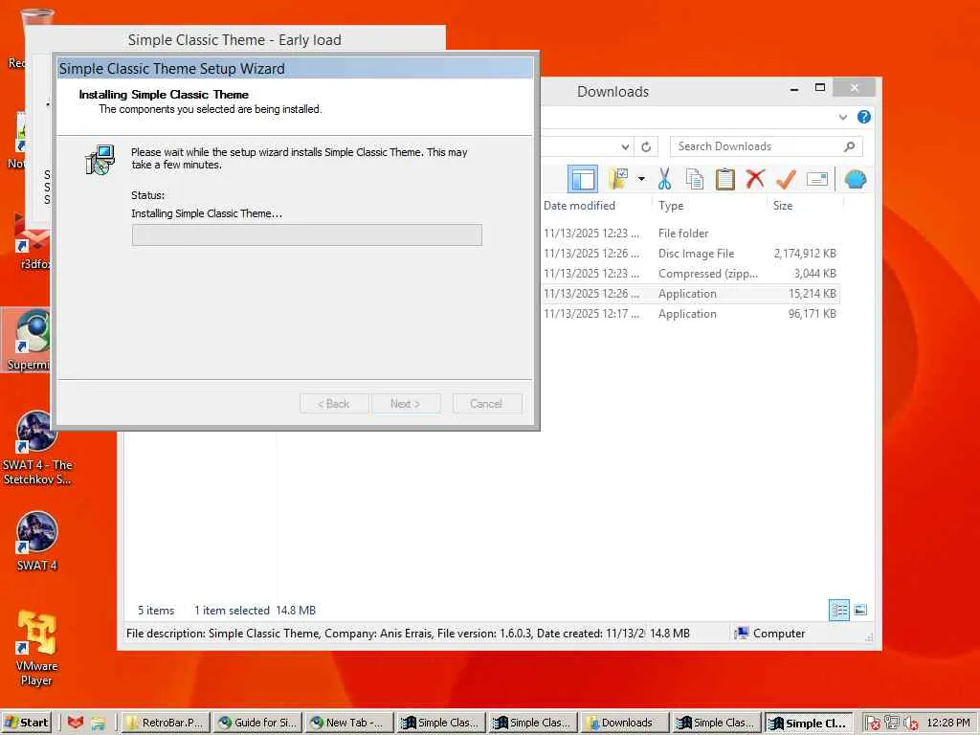Switch to the Guide for Si... taskbar button
This screenshot has height=735, width=980.
pyautogui.click(x=256, y=723)
